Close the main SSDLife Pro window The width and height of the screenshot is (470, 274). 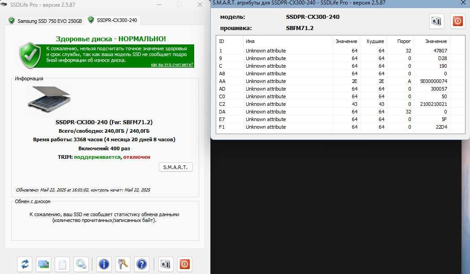click(x=200, y=5)
